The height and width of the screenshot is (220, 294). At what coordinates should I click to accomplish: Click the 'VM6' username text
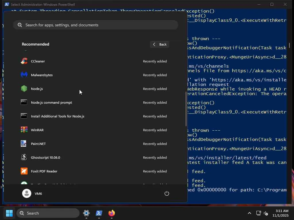(x=38, y=194)
